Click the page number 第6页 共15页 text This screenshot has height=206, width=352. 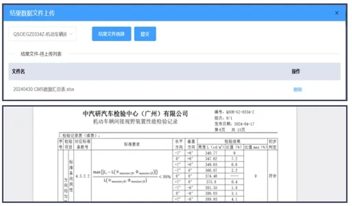pyautogui.click(x=230, y=130)
